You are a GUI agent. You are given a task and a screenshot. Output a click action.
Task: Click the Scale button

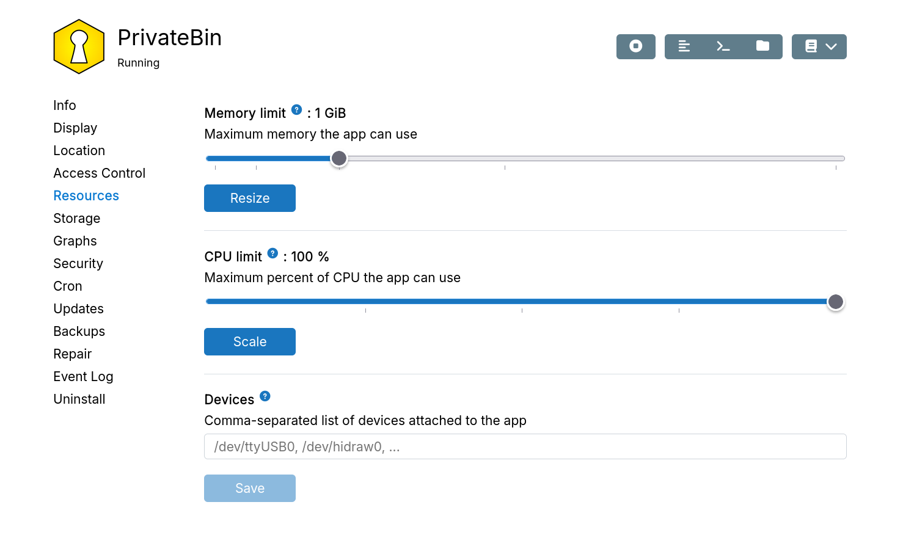click(249, 341)
